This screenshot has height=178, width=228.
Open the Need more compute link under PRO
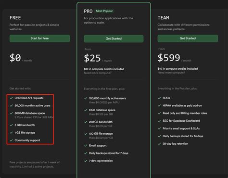click(98, 73)
